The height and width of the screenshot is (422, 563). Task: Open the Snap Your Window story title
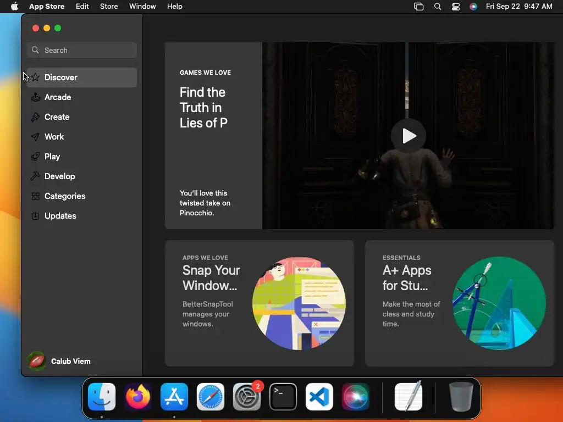point(211,277)
